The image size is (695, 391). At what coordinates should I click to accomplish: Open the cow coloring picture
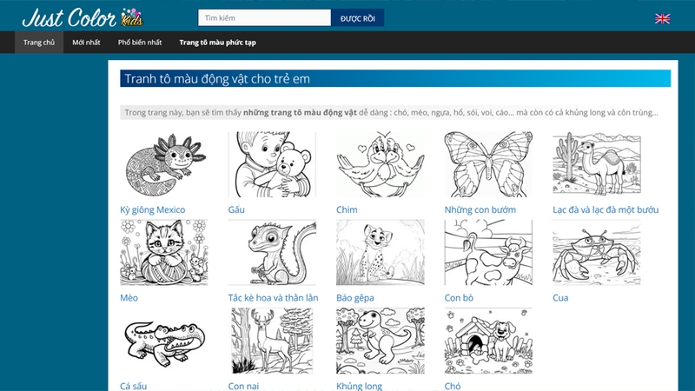(x=488, y=252)
